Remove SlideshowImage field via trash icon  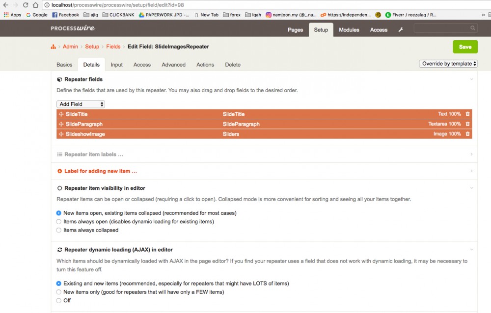pos(467,134)
